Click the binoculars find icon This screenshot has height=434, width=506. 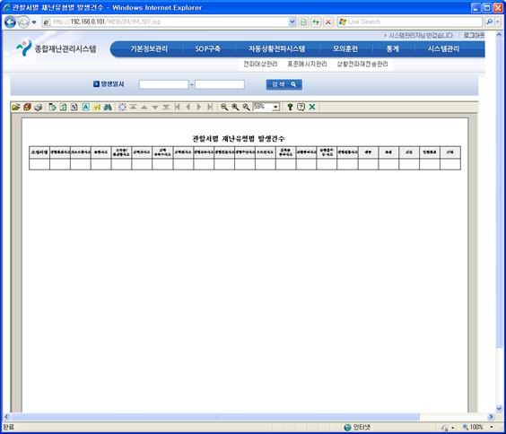tap(108, 107)
